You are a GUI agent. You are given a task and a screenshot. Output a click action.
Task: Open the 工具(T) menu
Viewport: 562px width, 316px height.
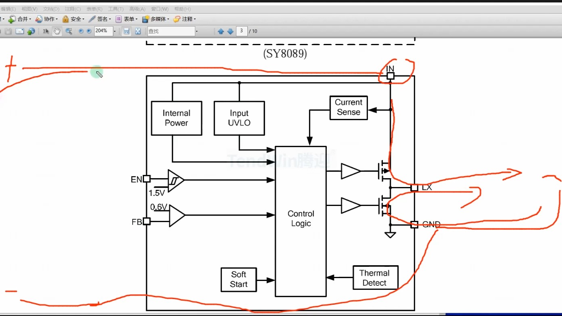point(116,9)
